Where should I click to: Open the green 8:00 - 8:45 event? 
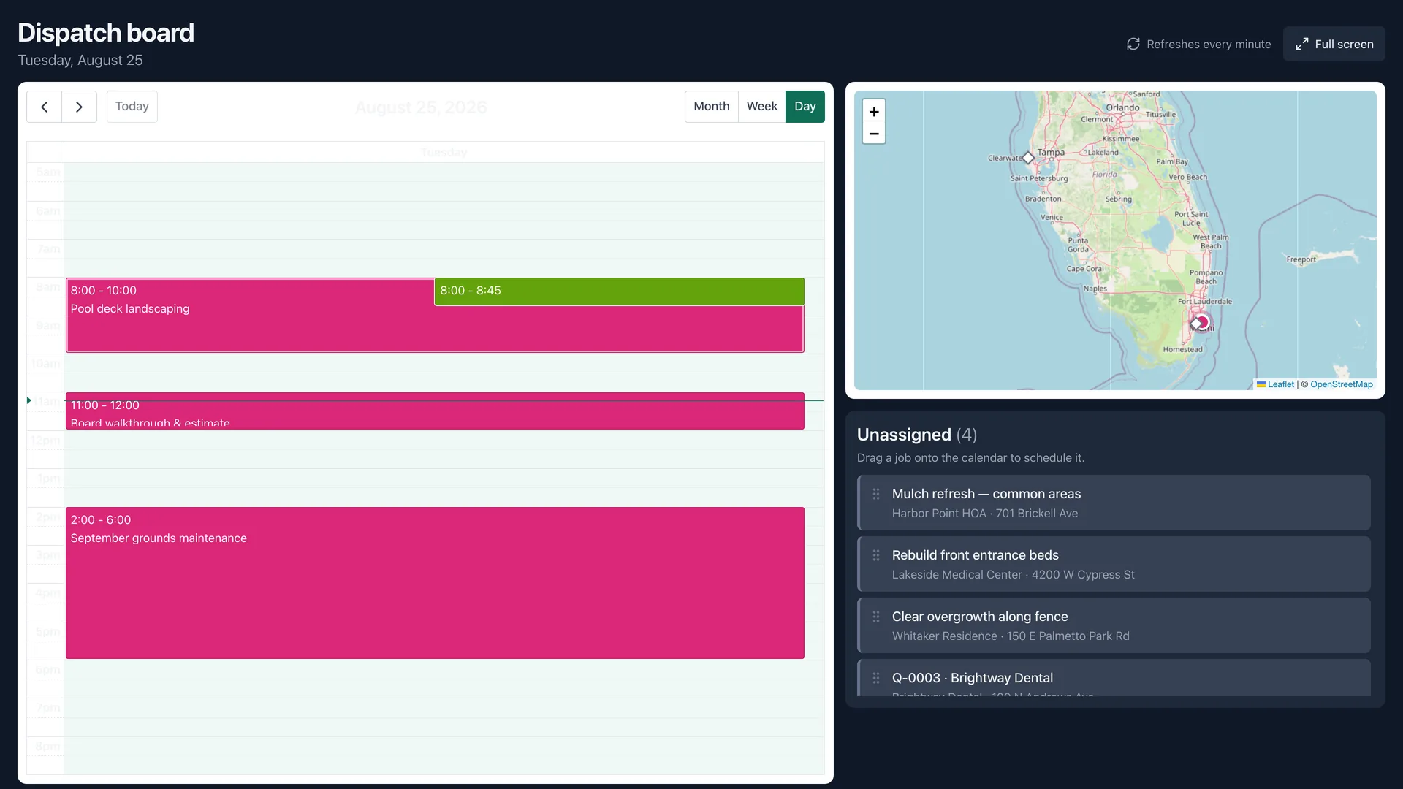[619, 291]
